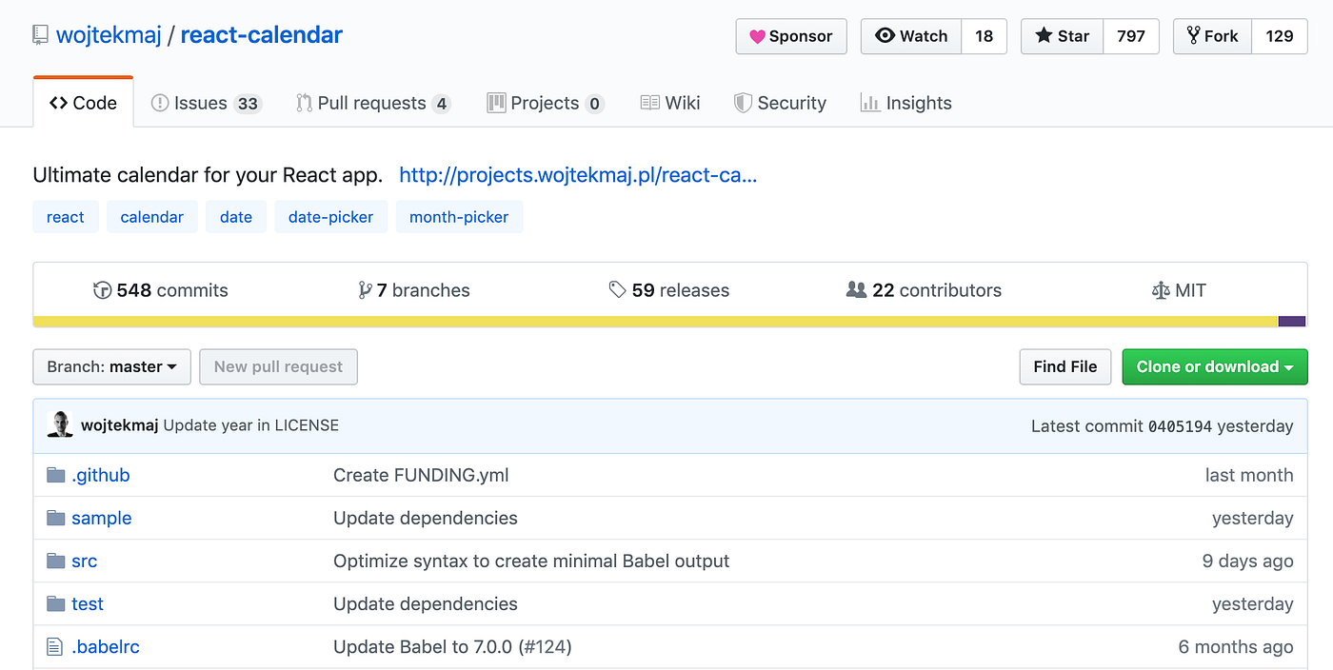
Task: Click the Watch button
Action: (x=911, y=36)
